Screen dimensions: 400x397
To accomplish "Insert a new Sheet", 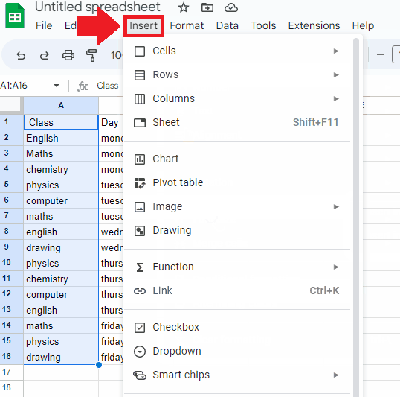I will 236,122.
